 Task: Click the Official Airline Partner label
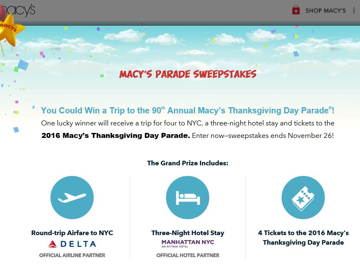(x=72, y=255)
